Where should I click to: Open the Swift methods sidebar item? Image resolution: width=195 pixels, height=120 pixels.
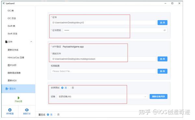(12, 33)
